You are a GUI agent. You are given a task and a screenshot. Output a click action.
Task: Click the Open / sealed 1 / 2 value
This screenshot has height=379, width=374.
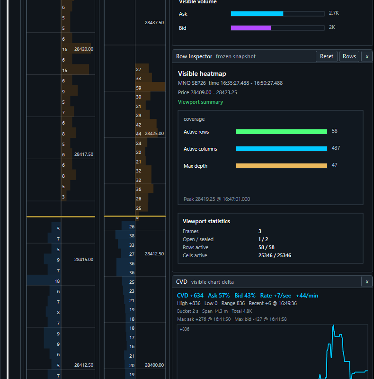(263, 240)
